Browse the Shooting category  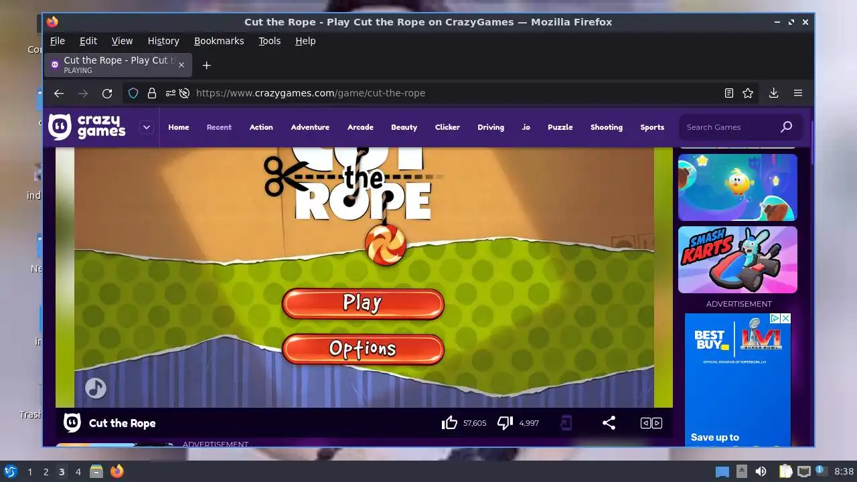607,127
